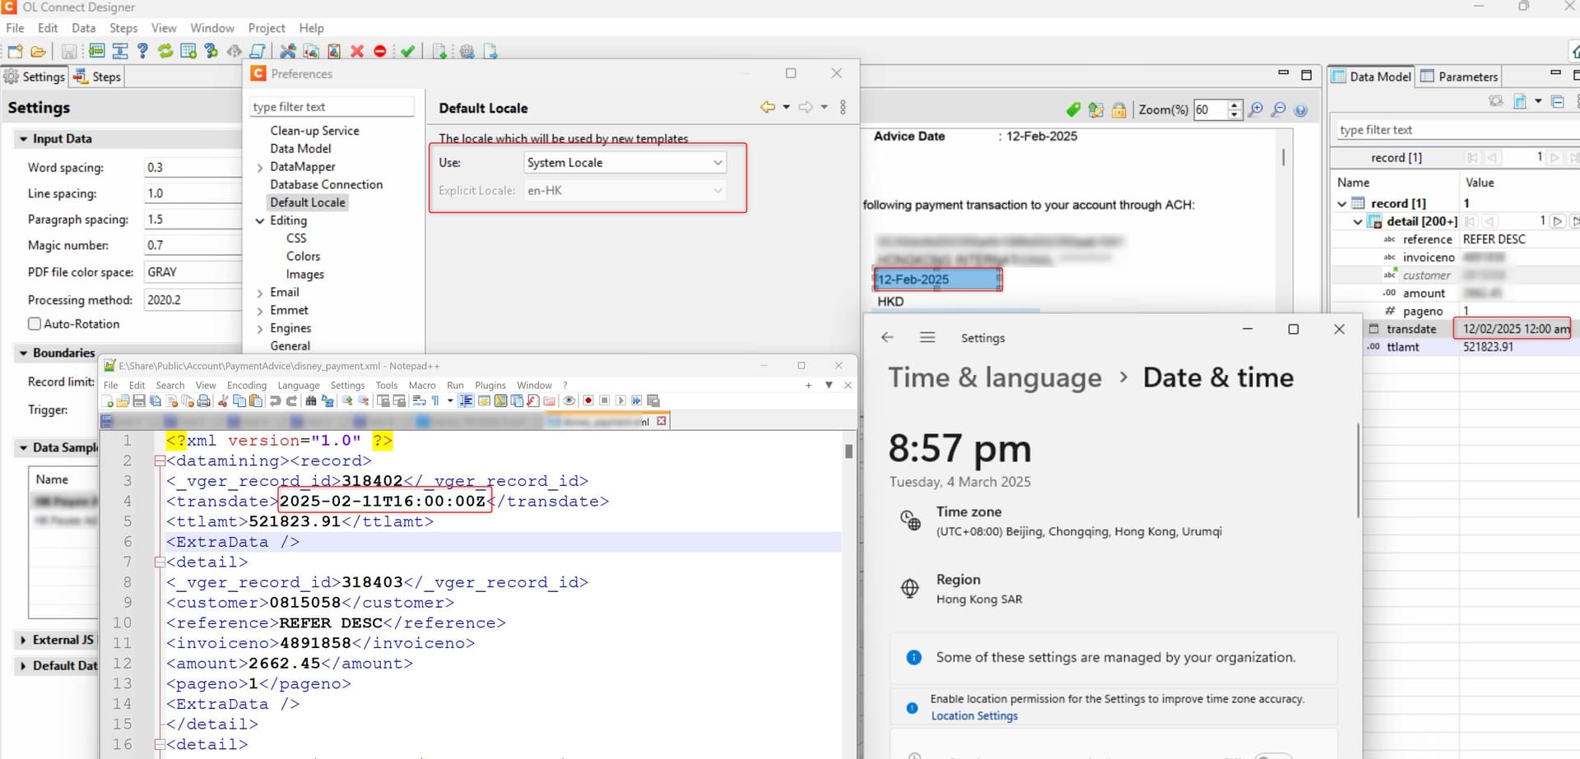Image resolution: width=1580 pixels, height=759 pixels.
Task: Click the cut step scissors icon
Action: tap(288, 52)
